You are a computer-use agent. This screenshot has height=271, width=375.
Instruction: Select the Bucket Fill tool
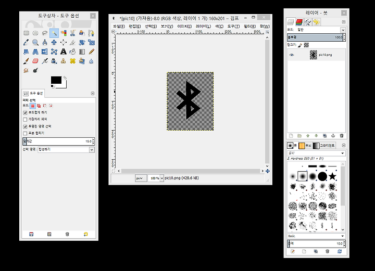pos(73,51)
